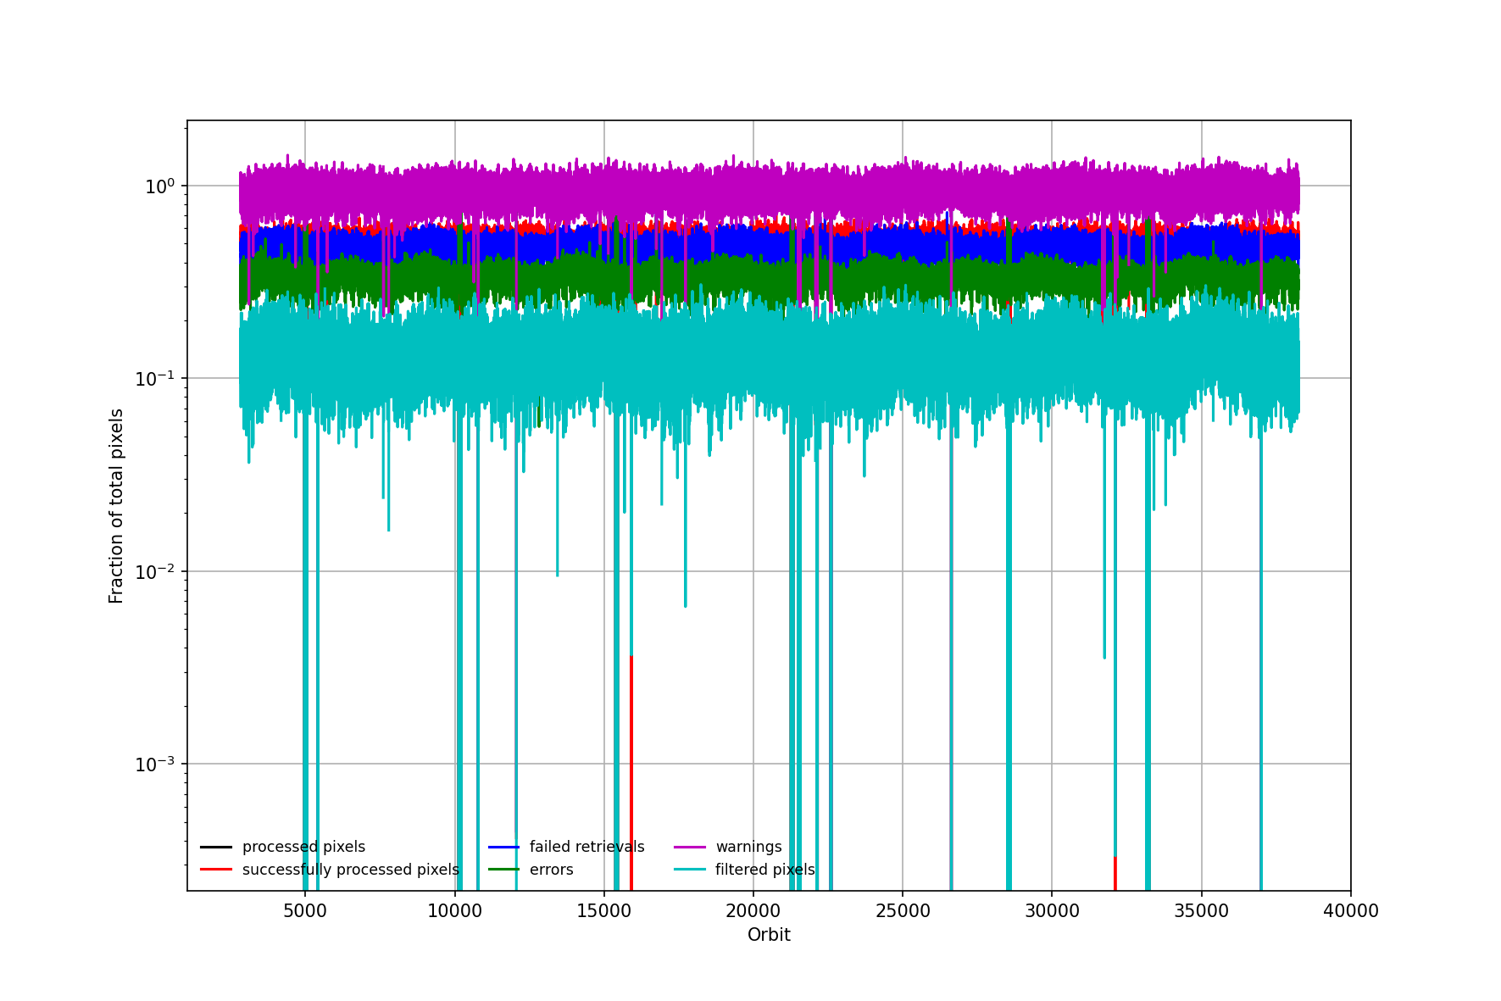Select the 'warnings' legend label

point(748,847)
